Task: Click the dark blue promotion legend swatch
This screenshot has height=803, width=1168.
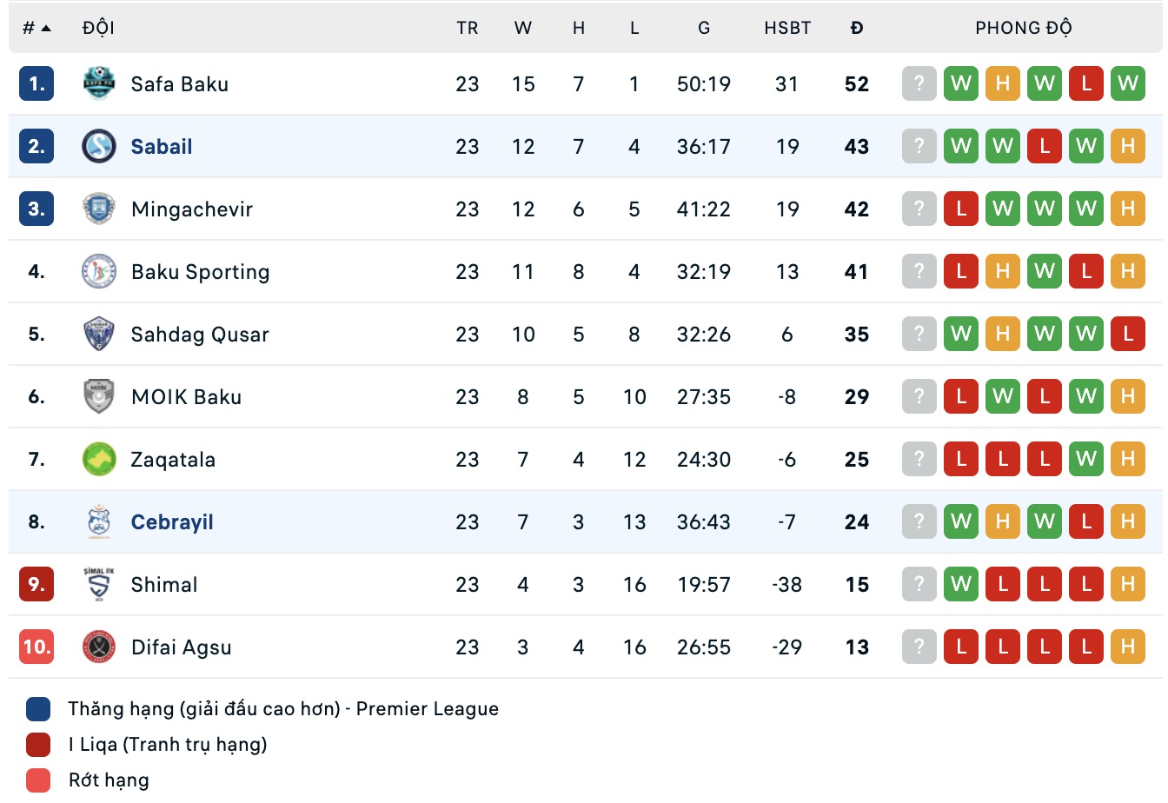Action: point(38,709)
